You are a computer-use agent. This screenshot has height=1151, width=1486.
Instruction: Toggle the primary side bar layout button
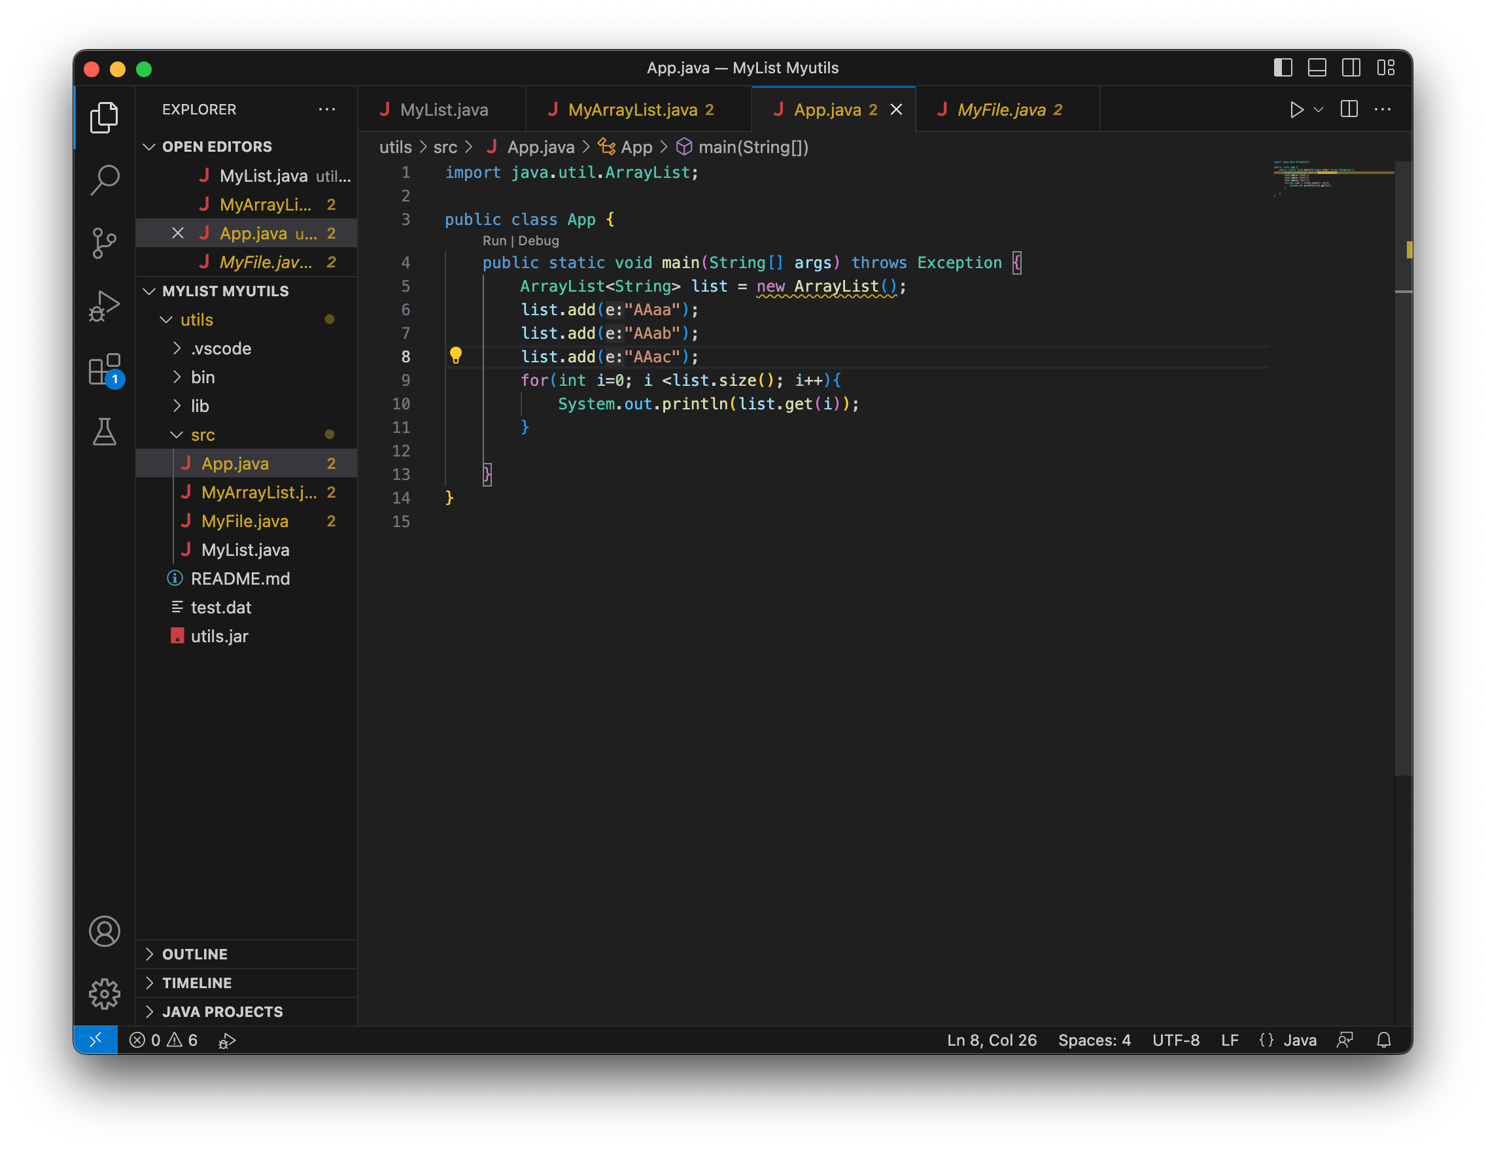1283,68
